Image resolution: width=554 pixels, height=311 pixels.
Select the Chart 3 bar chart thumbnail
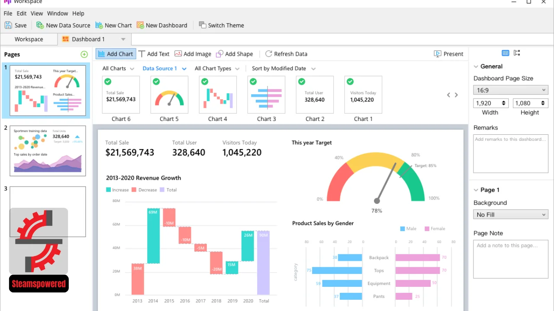pyautogui.click(x=266, y=95)
